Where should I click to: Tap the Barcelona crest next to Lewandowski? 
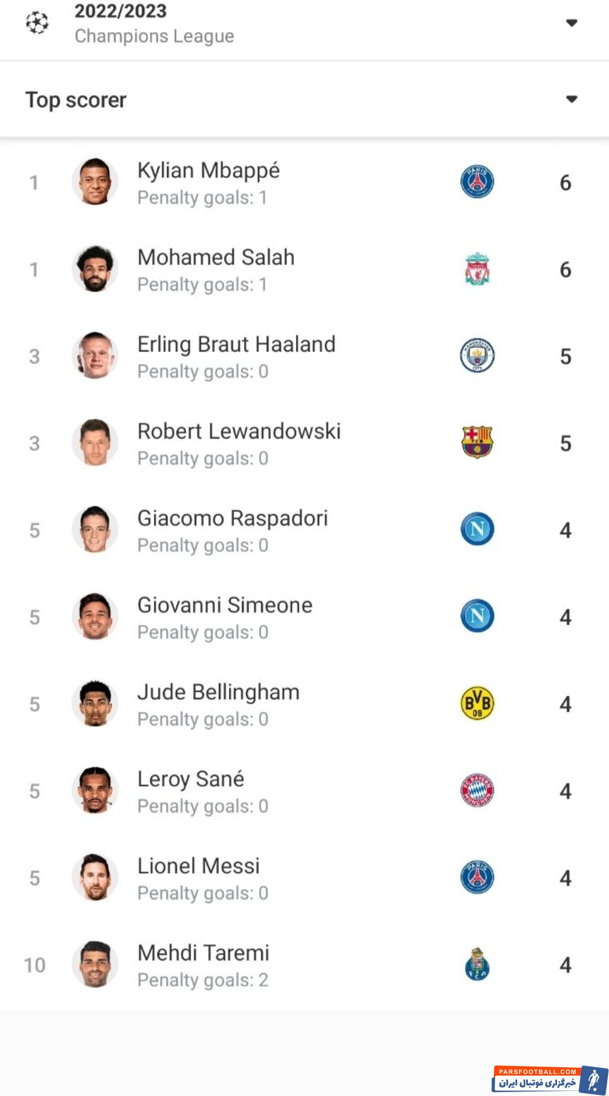477,442
